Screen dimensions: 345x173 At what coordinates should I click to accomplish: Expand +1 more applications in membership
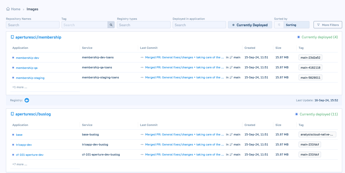tap(20, 87)
